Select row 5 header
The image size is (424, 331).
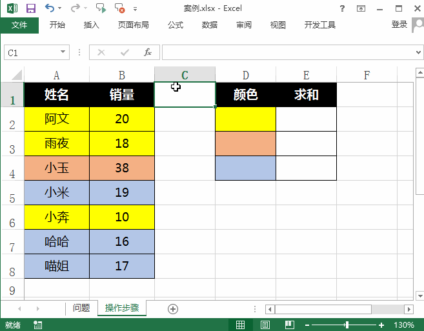[12, 193]
